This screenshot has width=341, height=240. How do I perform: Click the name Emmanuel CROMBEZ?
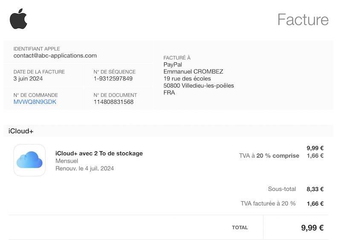point(194,72)
